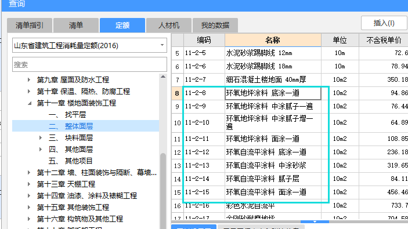Switch to the 我的数据 tab
This screenshot has height=229, width=408.
point(215,25)
